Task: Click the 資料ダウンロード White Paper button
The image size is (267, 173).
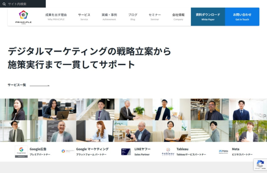Action: point(208,17)
